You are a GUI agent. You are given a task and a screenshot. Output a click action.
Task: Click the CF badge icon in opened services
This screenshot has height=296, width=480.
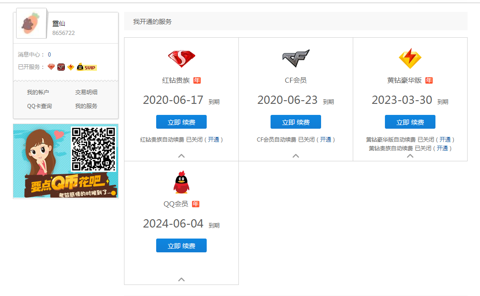click(61, 67)
